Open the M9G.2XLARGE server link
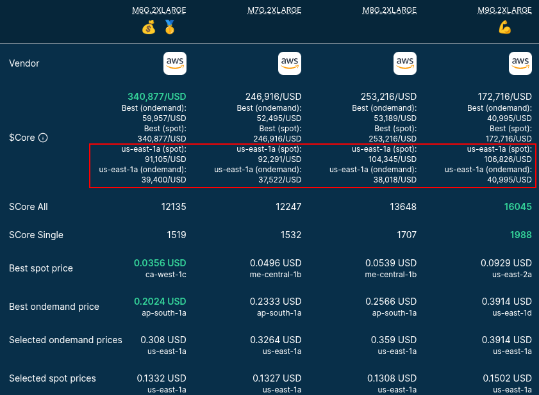This screenshot has height=395, width=539. coord(504,10)
